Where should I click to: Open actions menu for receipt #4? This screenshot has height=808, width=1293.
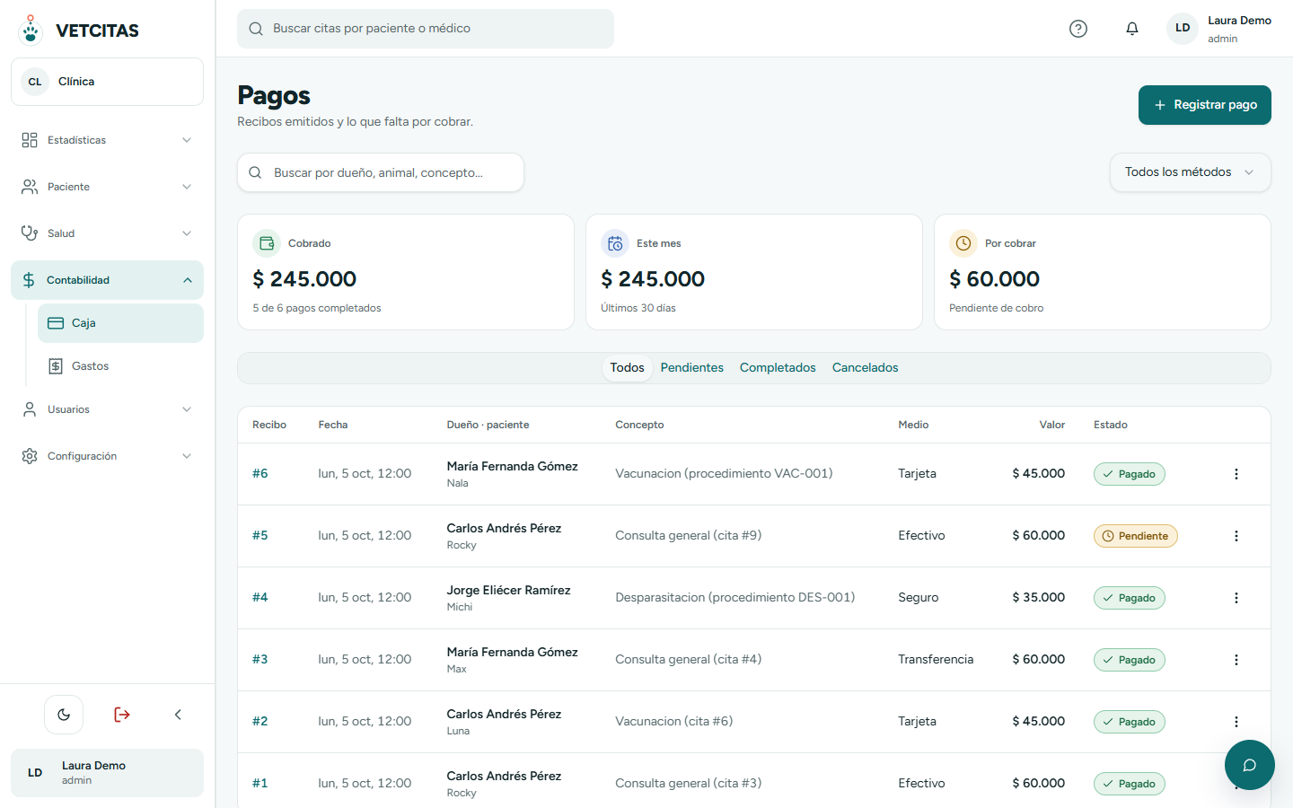1236,598
